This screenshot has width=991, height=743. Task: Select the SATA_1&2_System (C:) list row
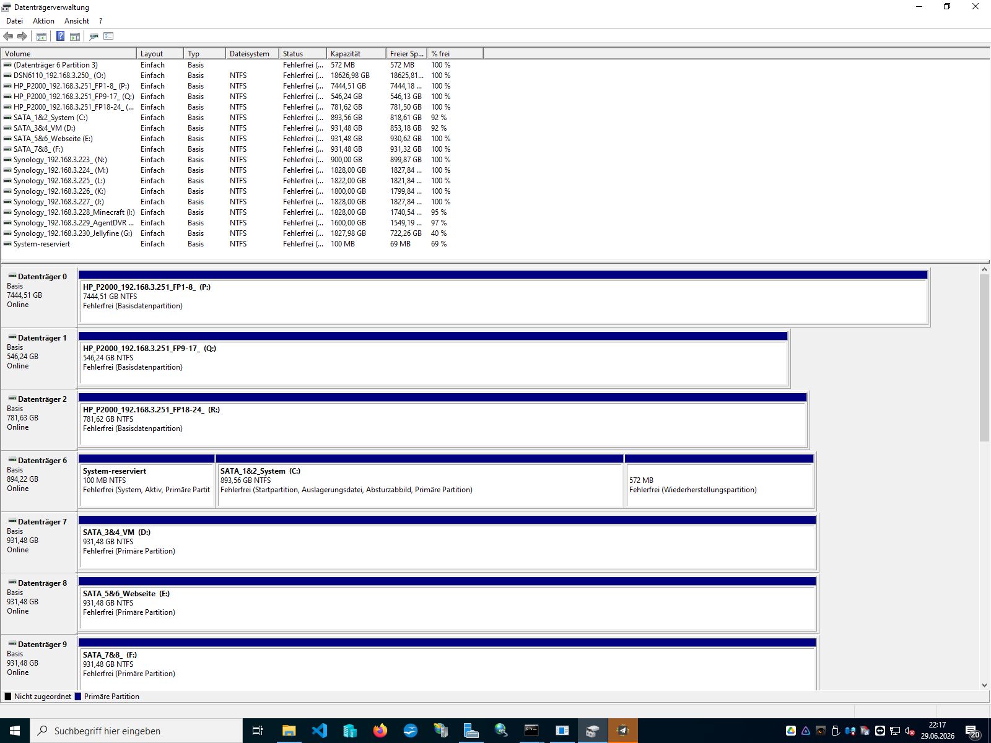click(242, 118)
